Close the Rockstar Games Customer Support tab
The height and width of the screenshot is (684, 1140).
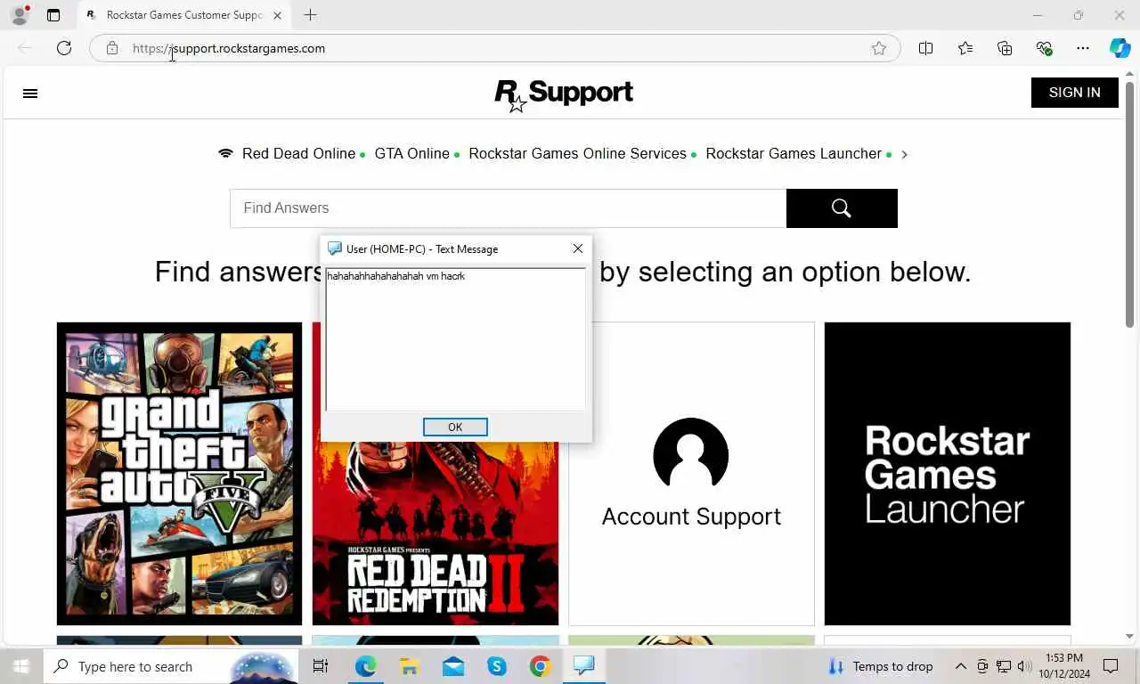click(x=277, y=15)
